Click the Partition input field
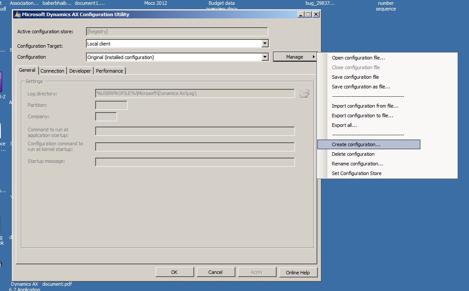469x291 pixels. click(x=111, y=105)
